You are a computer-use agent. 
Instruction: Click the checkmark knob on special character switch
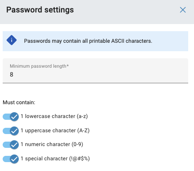tap(14, 159)
